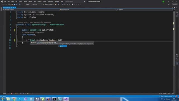Click the Undo arrow icon
The height and width of the screenshot is (101, 179).
click(x=19, y=4)
